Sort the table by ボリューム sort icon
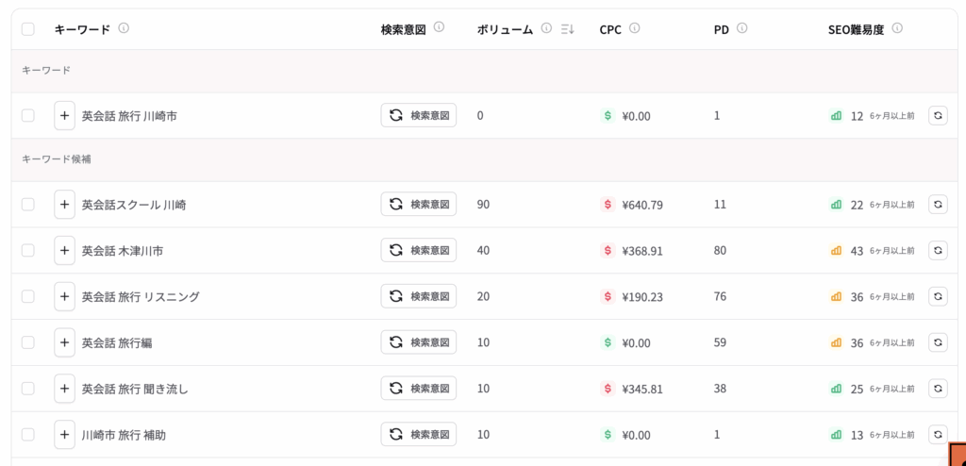Viewport: 966px width, 466px height. tap(567, 29)
